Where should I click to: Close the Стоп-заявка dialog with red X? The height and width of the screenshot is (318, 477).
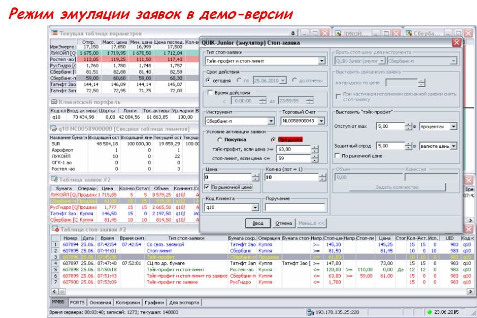click(x=456, y=42)
